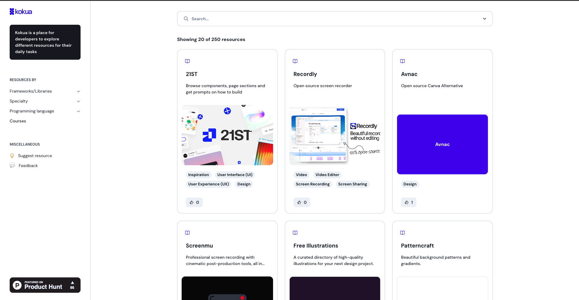The width and height of the screenshot is (579, 300).
Task: Click the book icon on Avnac card
Action: pos(402,61)
